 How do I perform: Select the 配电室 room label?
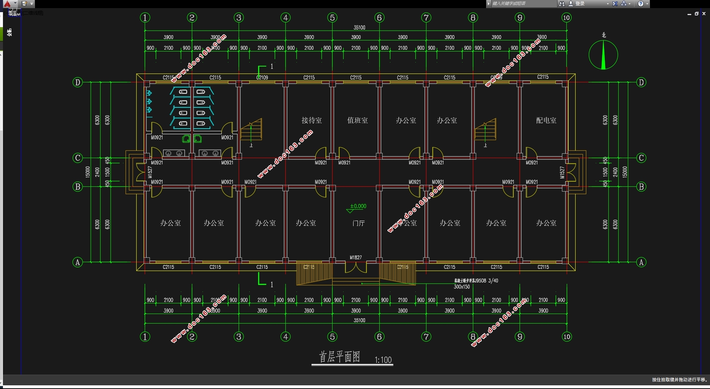(546, 120)
